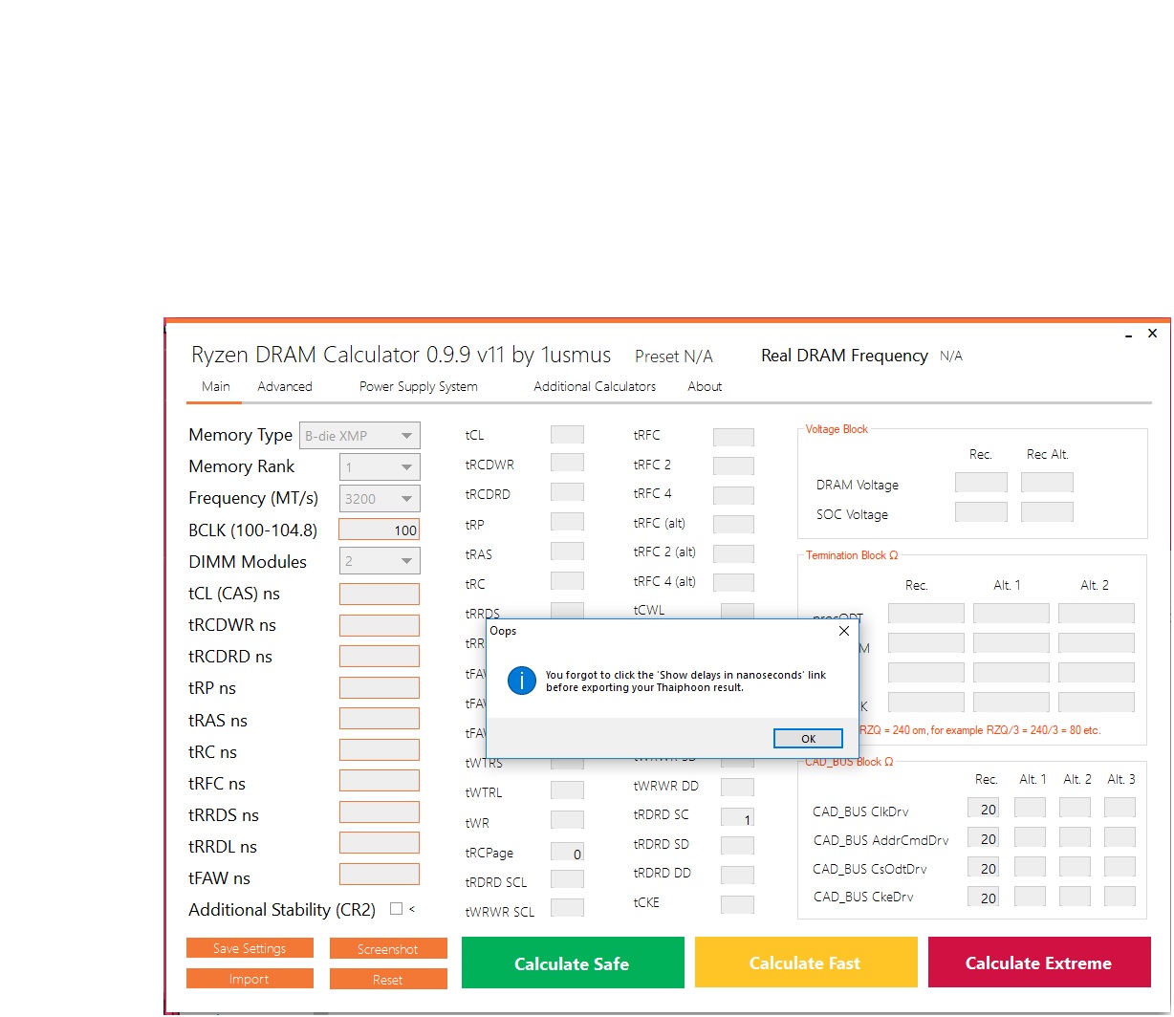1174x1017 pixels.
Task: Click the tRP ns input field
Action: pos(380,687)
